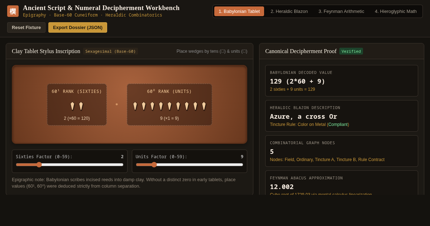Switch to the Babylonian Tablet tab

(239, 11)
